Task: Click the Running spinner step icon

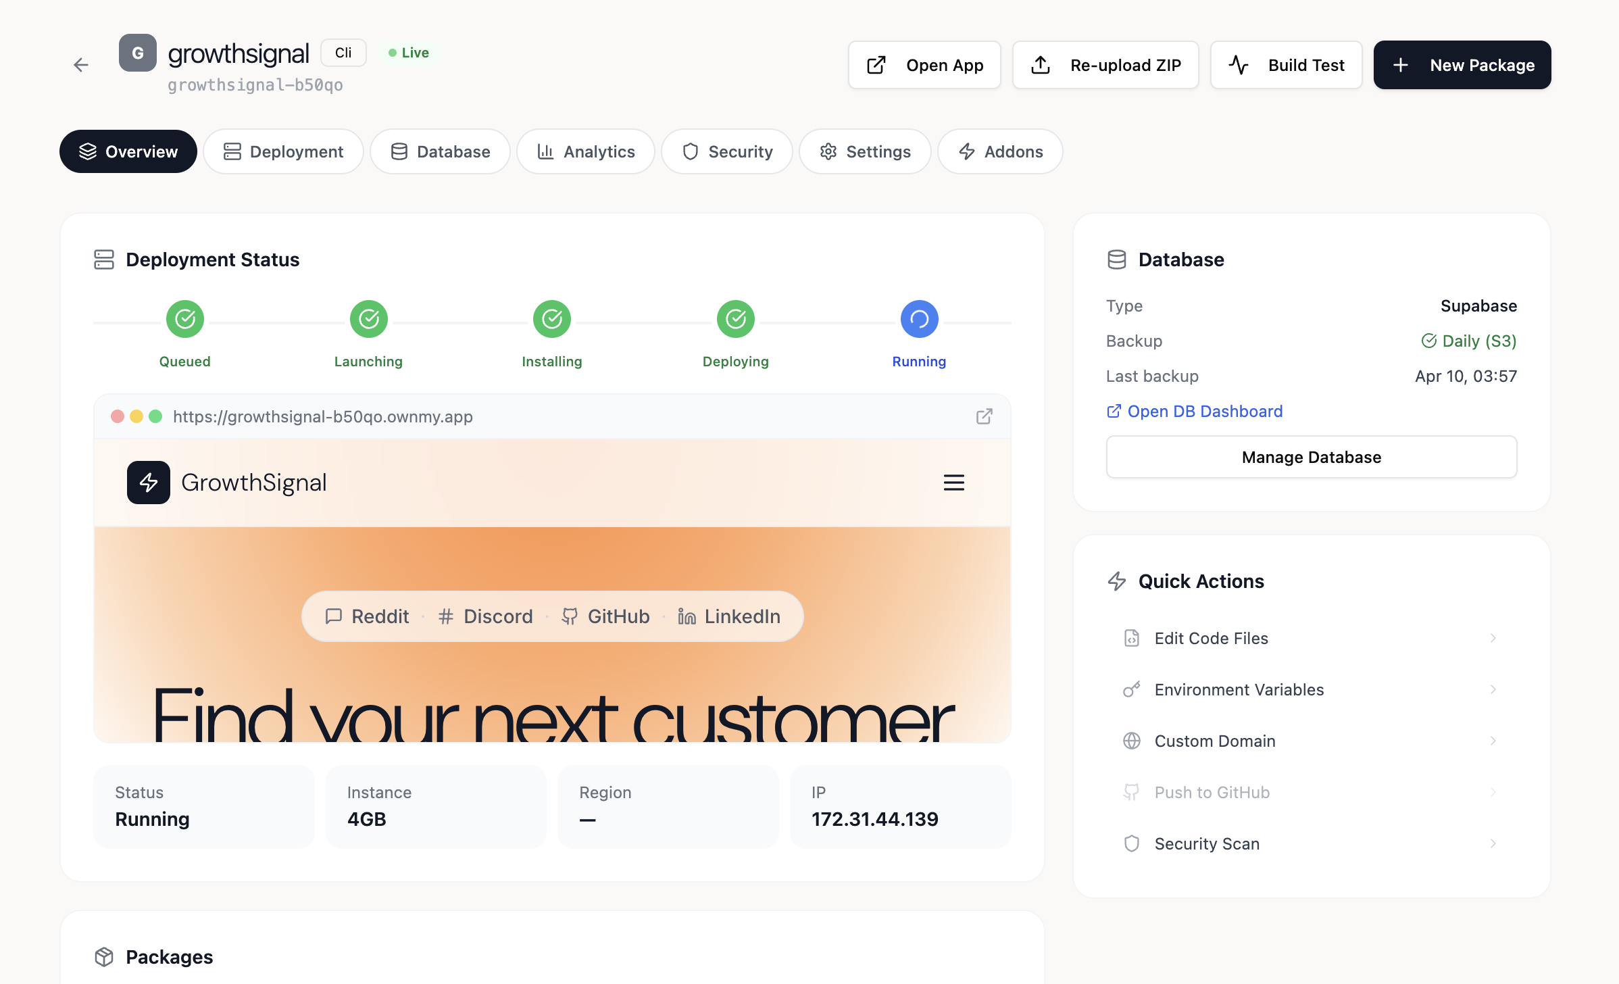Action: (x=919, y=319)
